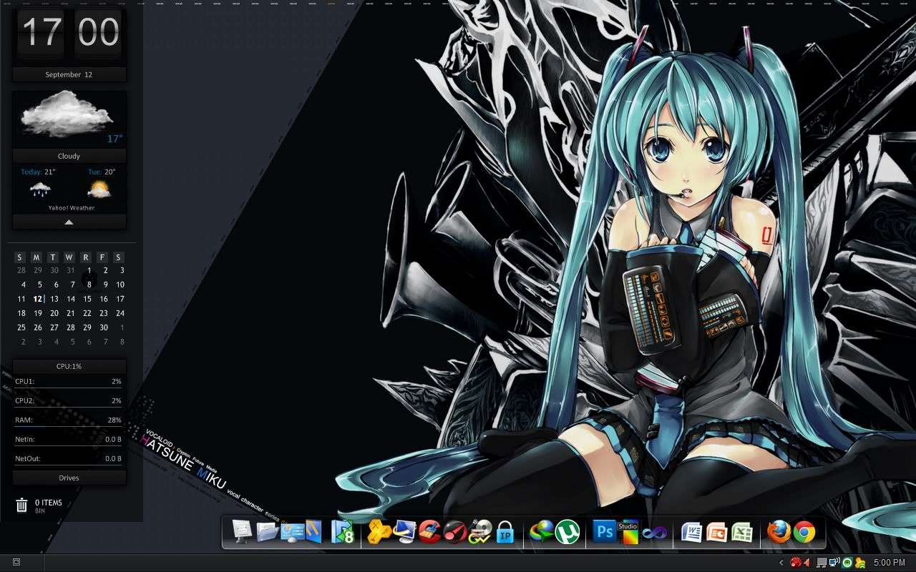Open Firefox from the dock
Viewport: 916px width, 572px height.
coord(779,532)
